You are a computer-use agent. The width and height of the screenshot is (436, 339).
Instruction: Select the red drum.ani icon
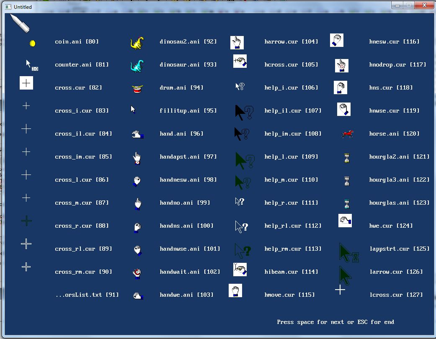coord(137,89)
